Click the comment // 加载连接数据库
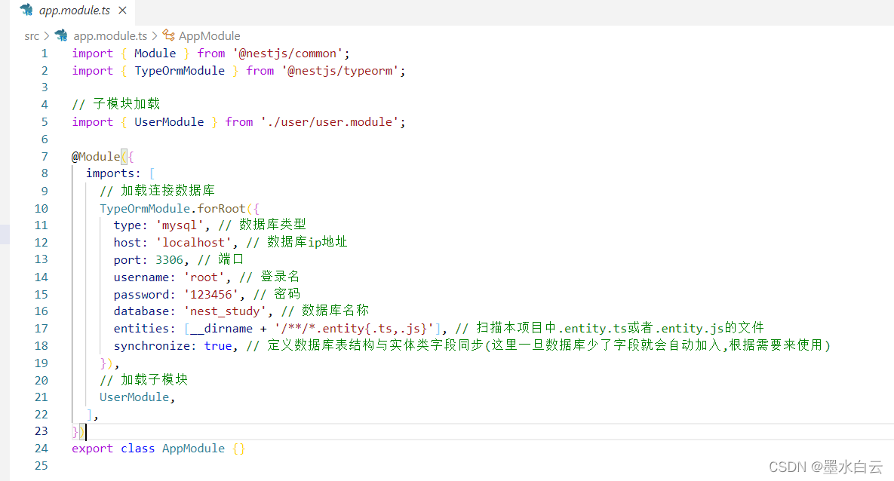Image resolution: width=894 pixels, height=481 pixels. coord(158,191)
